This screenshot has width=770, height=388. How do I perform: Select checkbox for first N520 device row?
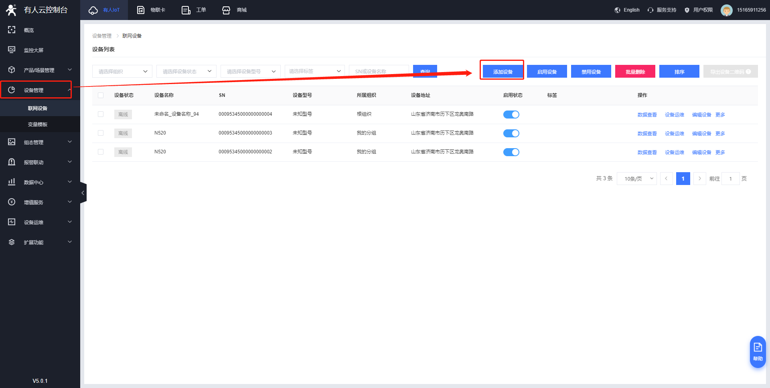[101, 133]
